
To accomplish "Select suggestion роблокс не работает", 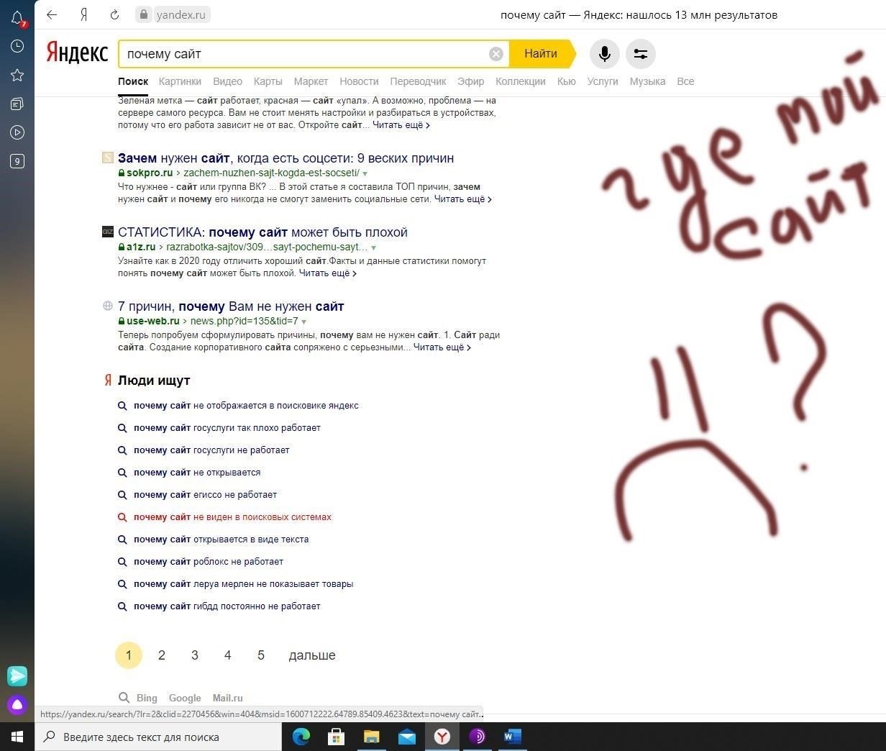I will pos(209,562).
